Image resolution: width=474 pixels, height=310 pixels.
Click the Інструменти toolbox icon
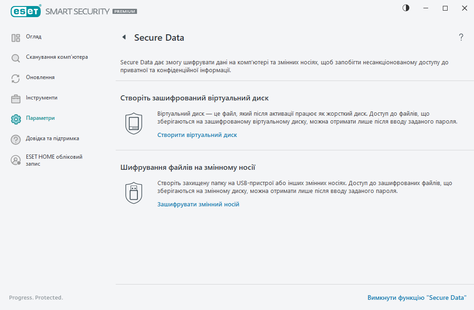coord(16,99)
